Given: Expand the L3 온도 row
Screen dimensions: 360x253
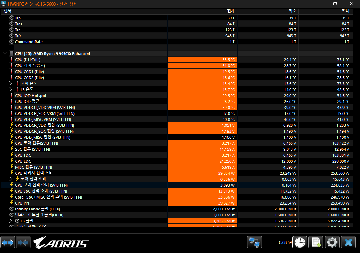Looking at the screenshot, I should (11, 89).
